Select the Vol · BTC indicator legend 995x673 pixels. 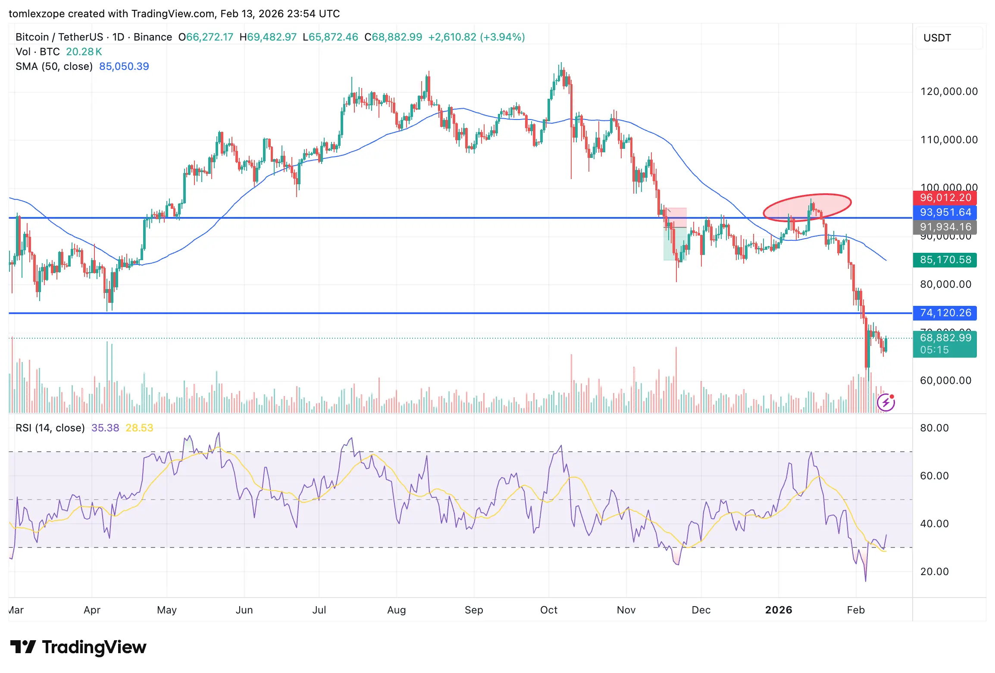pyautogui.click(x=38, y=52)
